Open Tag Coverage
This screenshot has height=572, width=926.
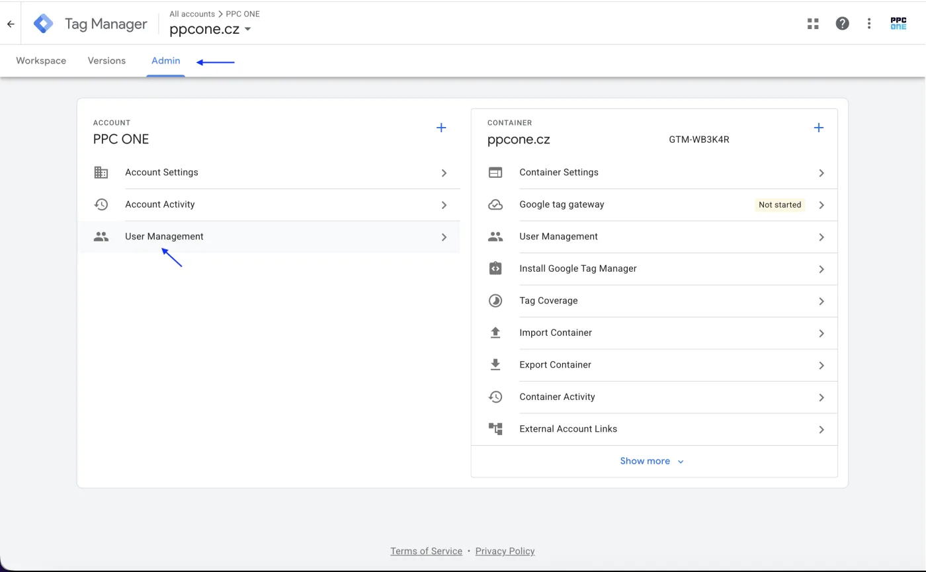point(655,301)
